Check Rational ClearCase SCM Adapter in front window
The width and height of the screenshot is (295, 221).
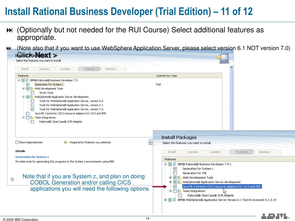tap(180, 195)
